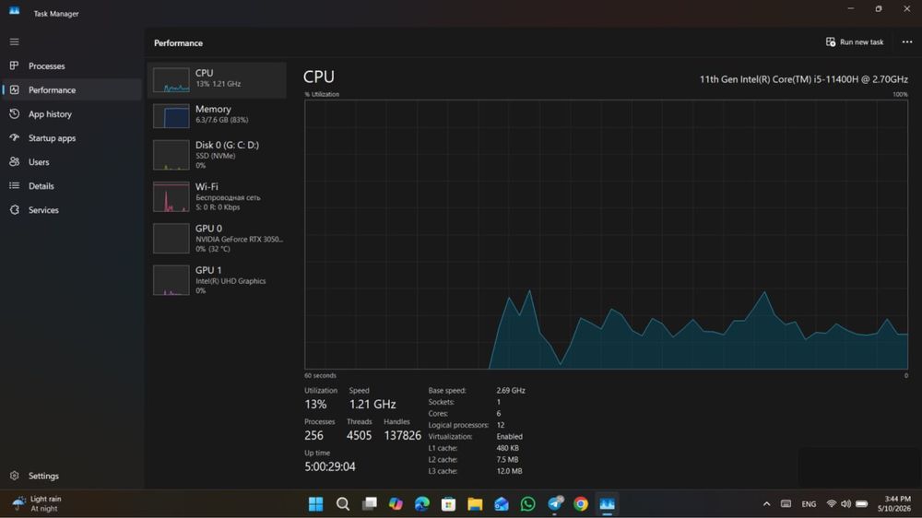Click the Settings gear icon

coord(14,475)
